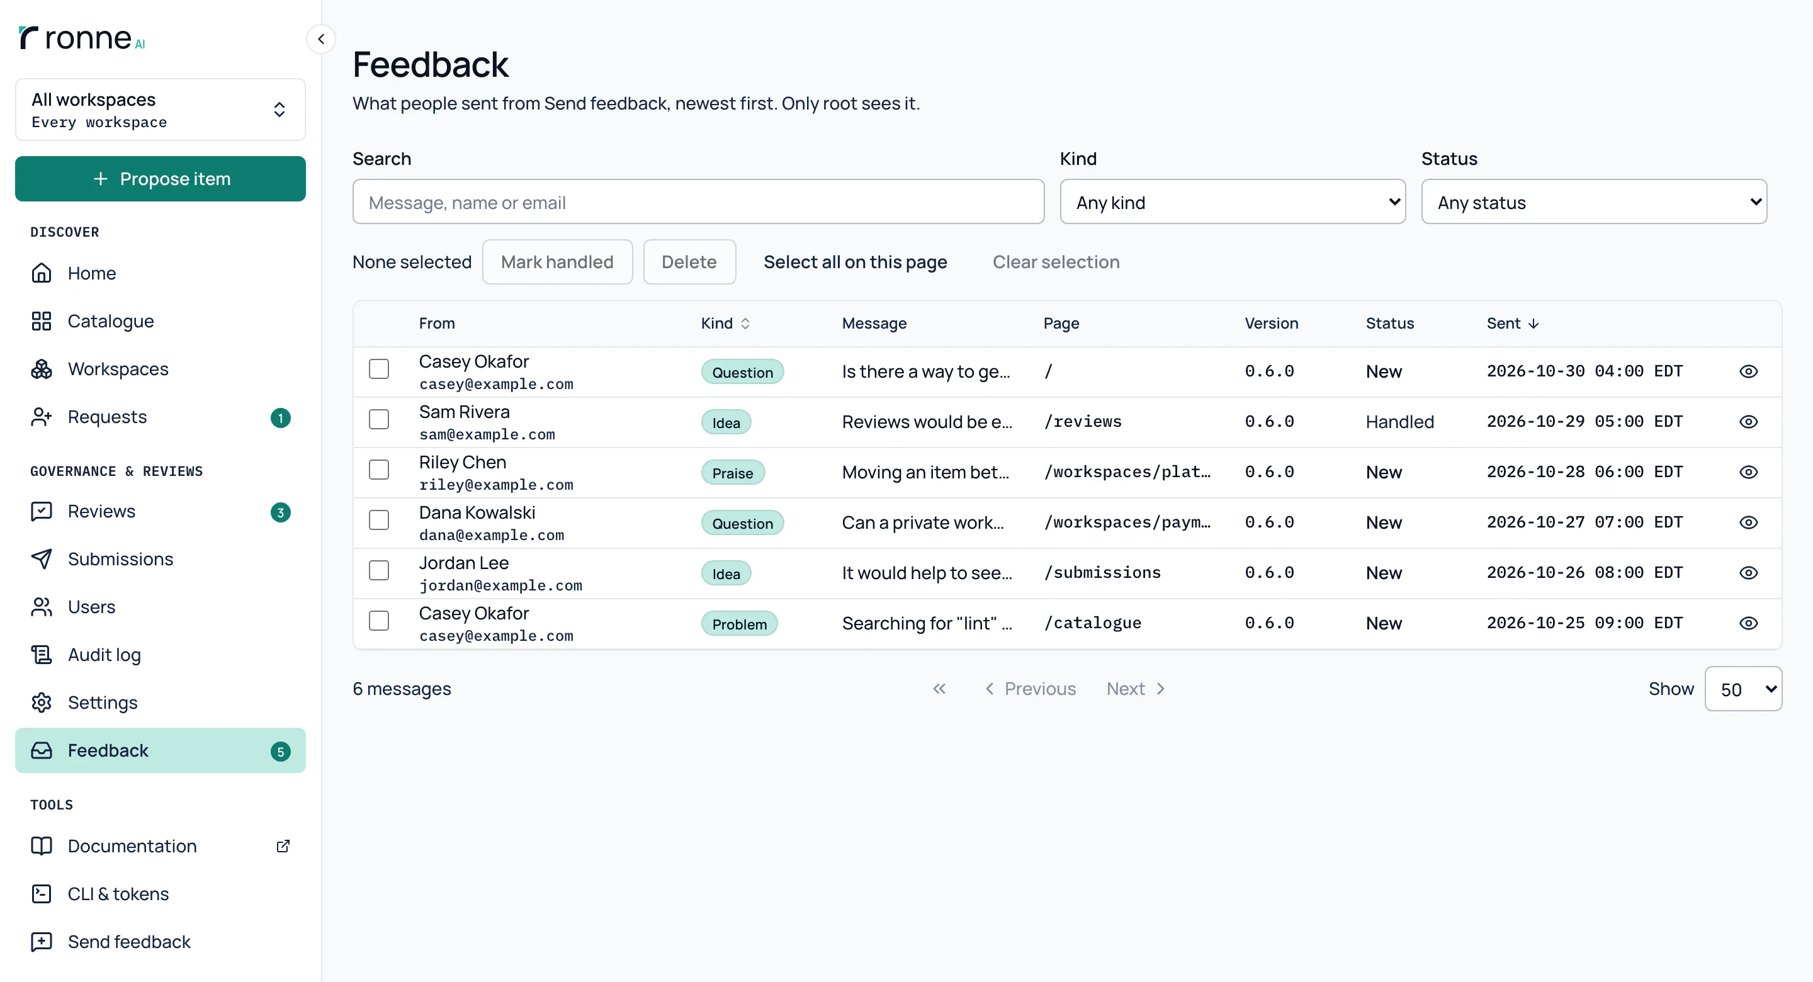
Task: Click the /submissions page cell
Action: [x=1102, y=573]
